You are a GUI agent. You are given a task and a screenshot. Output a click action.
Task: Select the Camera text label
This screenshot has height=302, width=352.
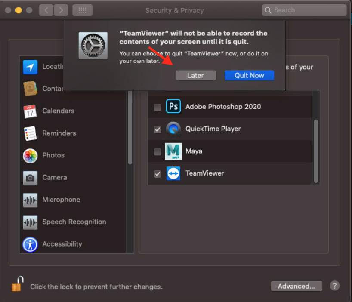(x=55, y=178)
